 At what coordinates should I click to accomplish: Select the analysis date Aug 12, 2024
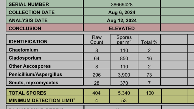coord(122,20)
